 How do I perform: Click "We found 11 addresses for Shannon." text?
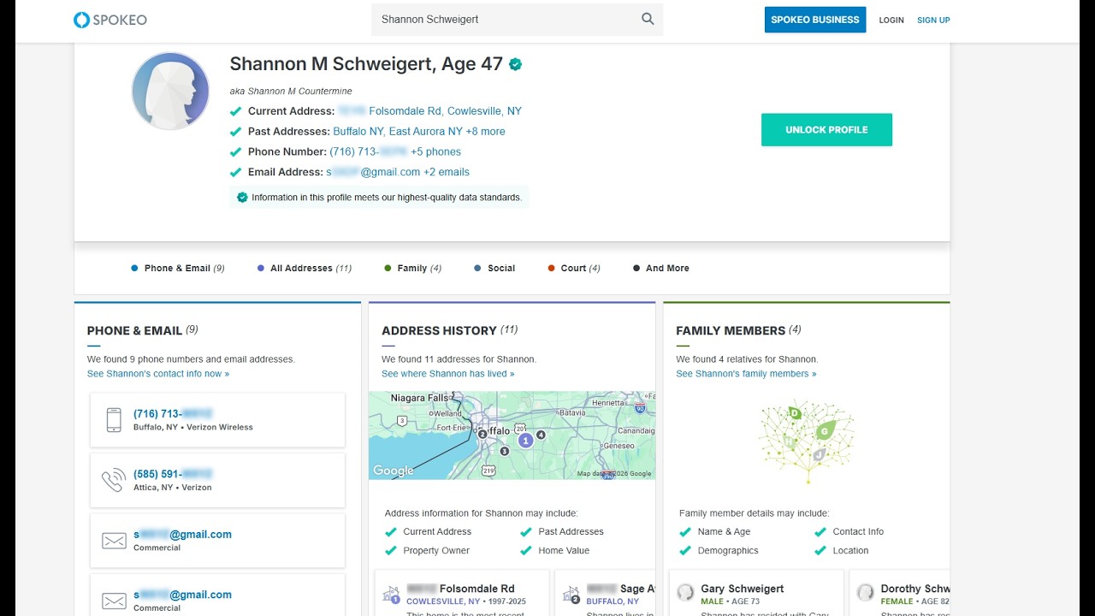tap(459, 359)
